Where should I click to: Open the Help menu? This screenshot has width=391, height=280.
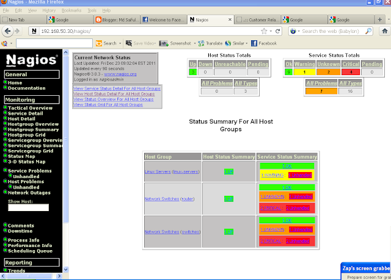point(106,10)
